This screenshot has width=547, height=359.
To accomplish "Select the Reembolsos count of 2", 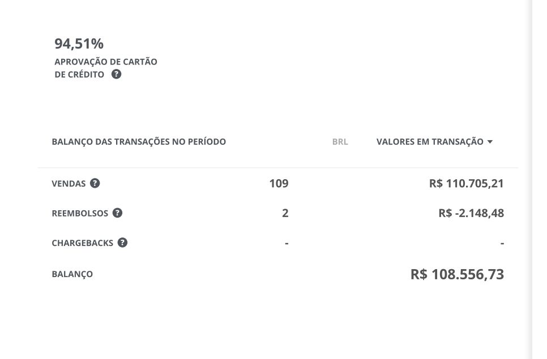I will pyautogui.click(x=285, y=213).
